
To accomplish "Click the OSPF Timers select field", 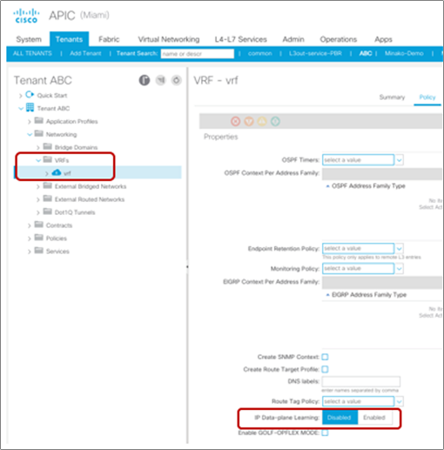I will click(358, 160).
